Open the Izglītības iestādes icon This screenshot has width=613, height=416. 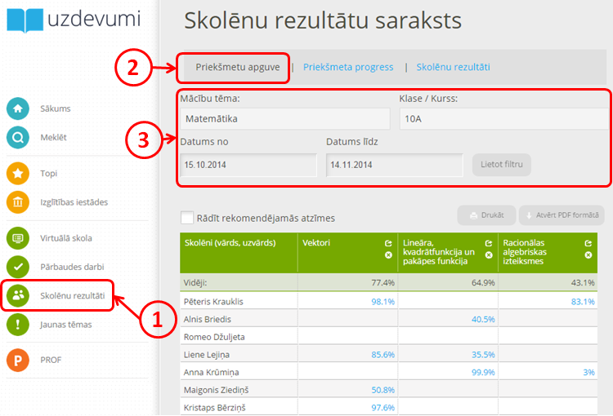(x=18, y=202)
